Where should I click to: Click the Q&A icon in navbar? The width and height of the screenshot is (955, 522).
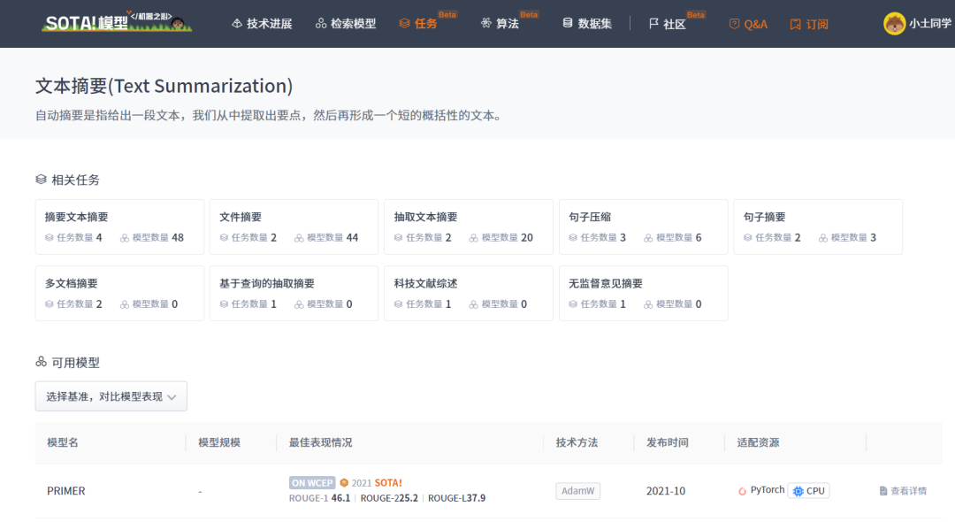click(734, 24)
